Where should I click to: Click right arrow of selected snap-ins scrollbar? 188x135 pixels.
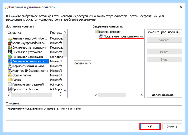[x=142, y=95]
